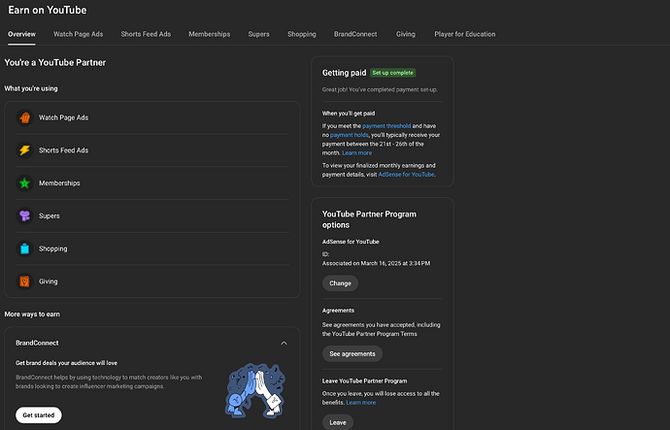The image size is (670, 430).
Task: Click the Watch Page Ads orange icon
Action: click(x=25, y=117)
